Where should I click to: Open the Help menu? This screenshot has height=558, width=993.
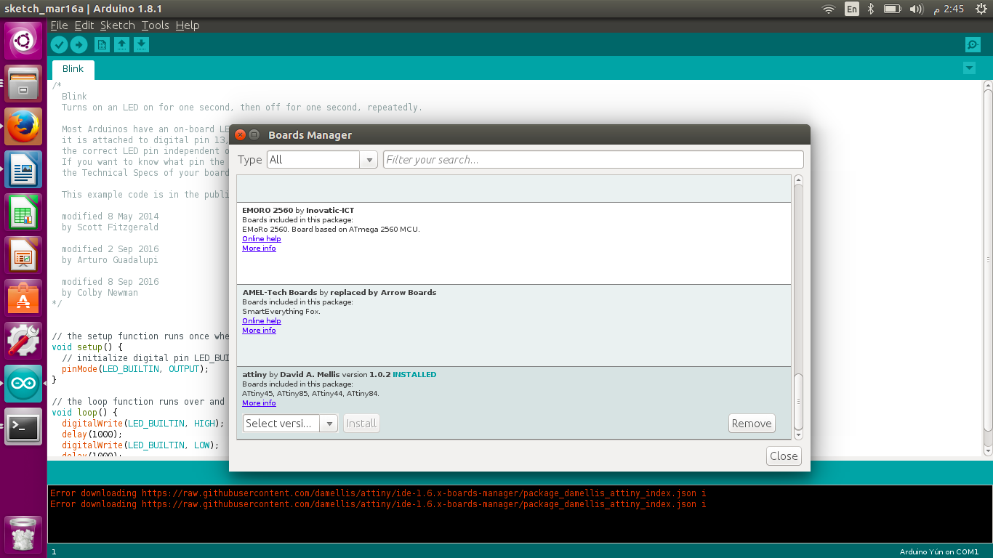tap(187, 25)
